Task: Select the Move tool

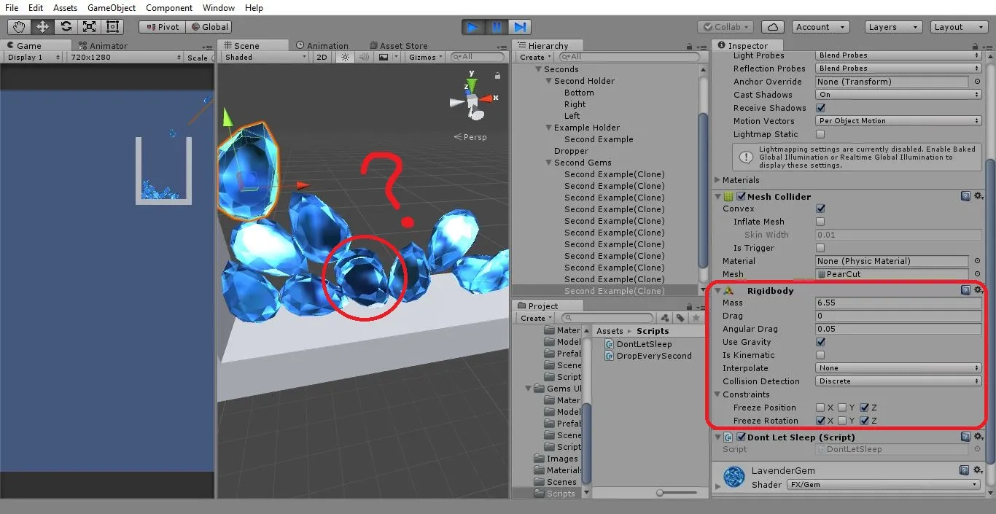Action: click(x=43, y=27)
